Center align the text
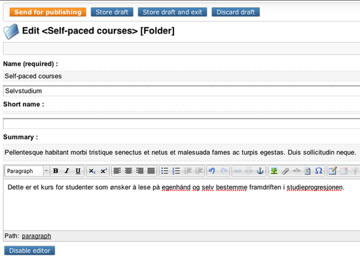Viewport: 360px width, 258px height. click(x=128, y=171)
